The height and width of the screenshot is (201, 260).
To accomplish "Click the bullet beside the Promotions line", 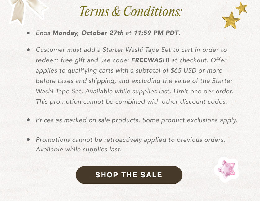I will click(x=28, y=140).
